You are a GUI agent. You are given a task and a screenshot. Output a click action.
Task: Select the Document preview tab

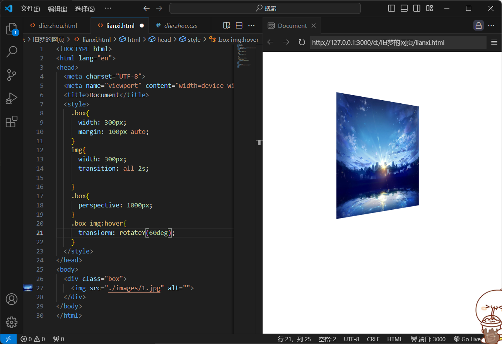(x=292, y=26)
